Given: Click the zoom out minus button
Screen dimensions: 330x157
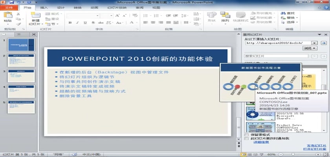Looking at the screenshot, I should tap(280, 155).
